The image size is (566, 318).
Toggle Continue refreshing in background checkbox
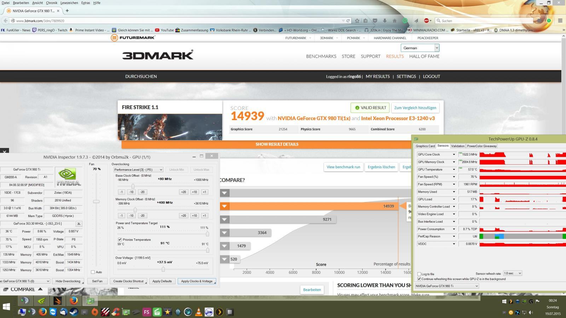(x=419, y=279)
